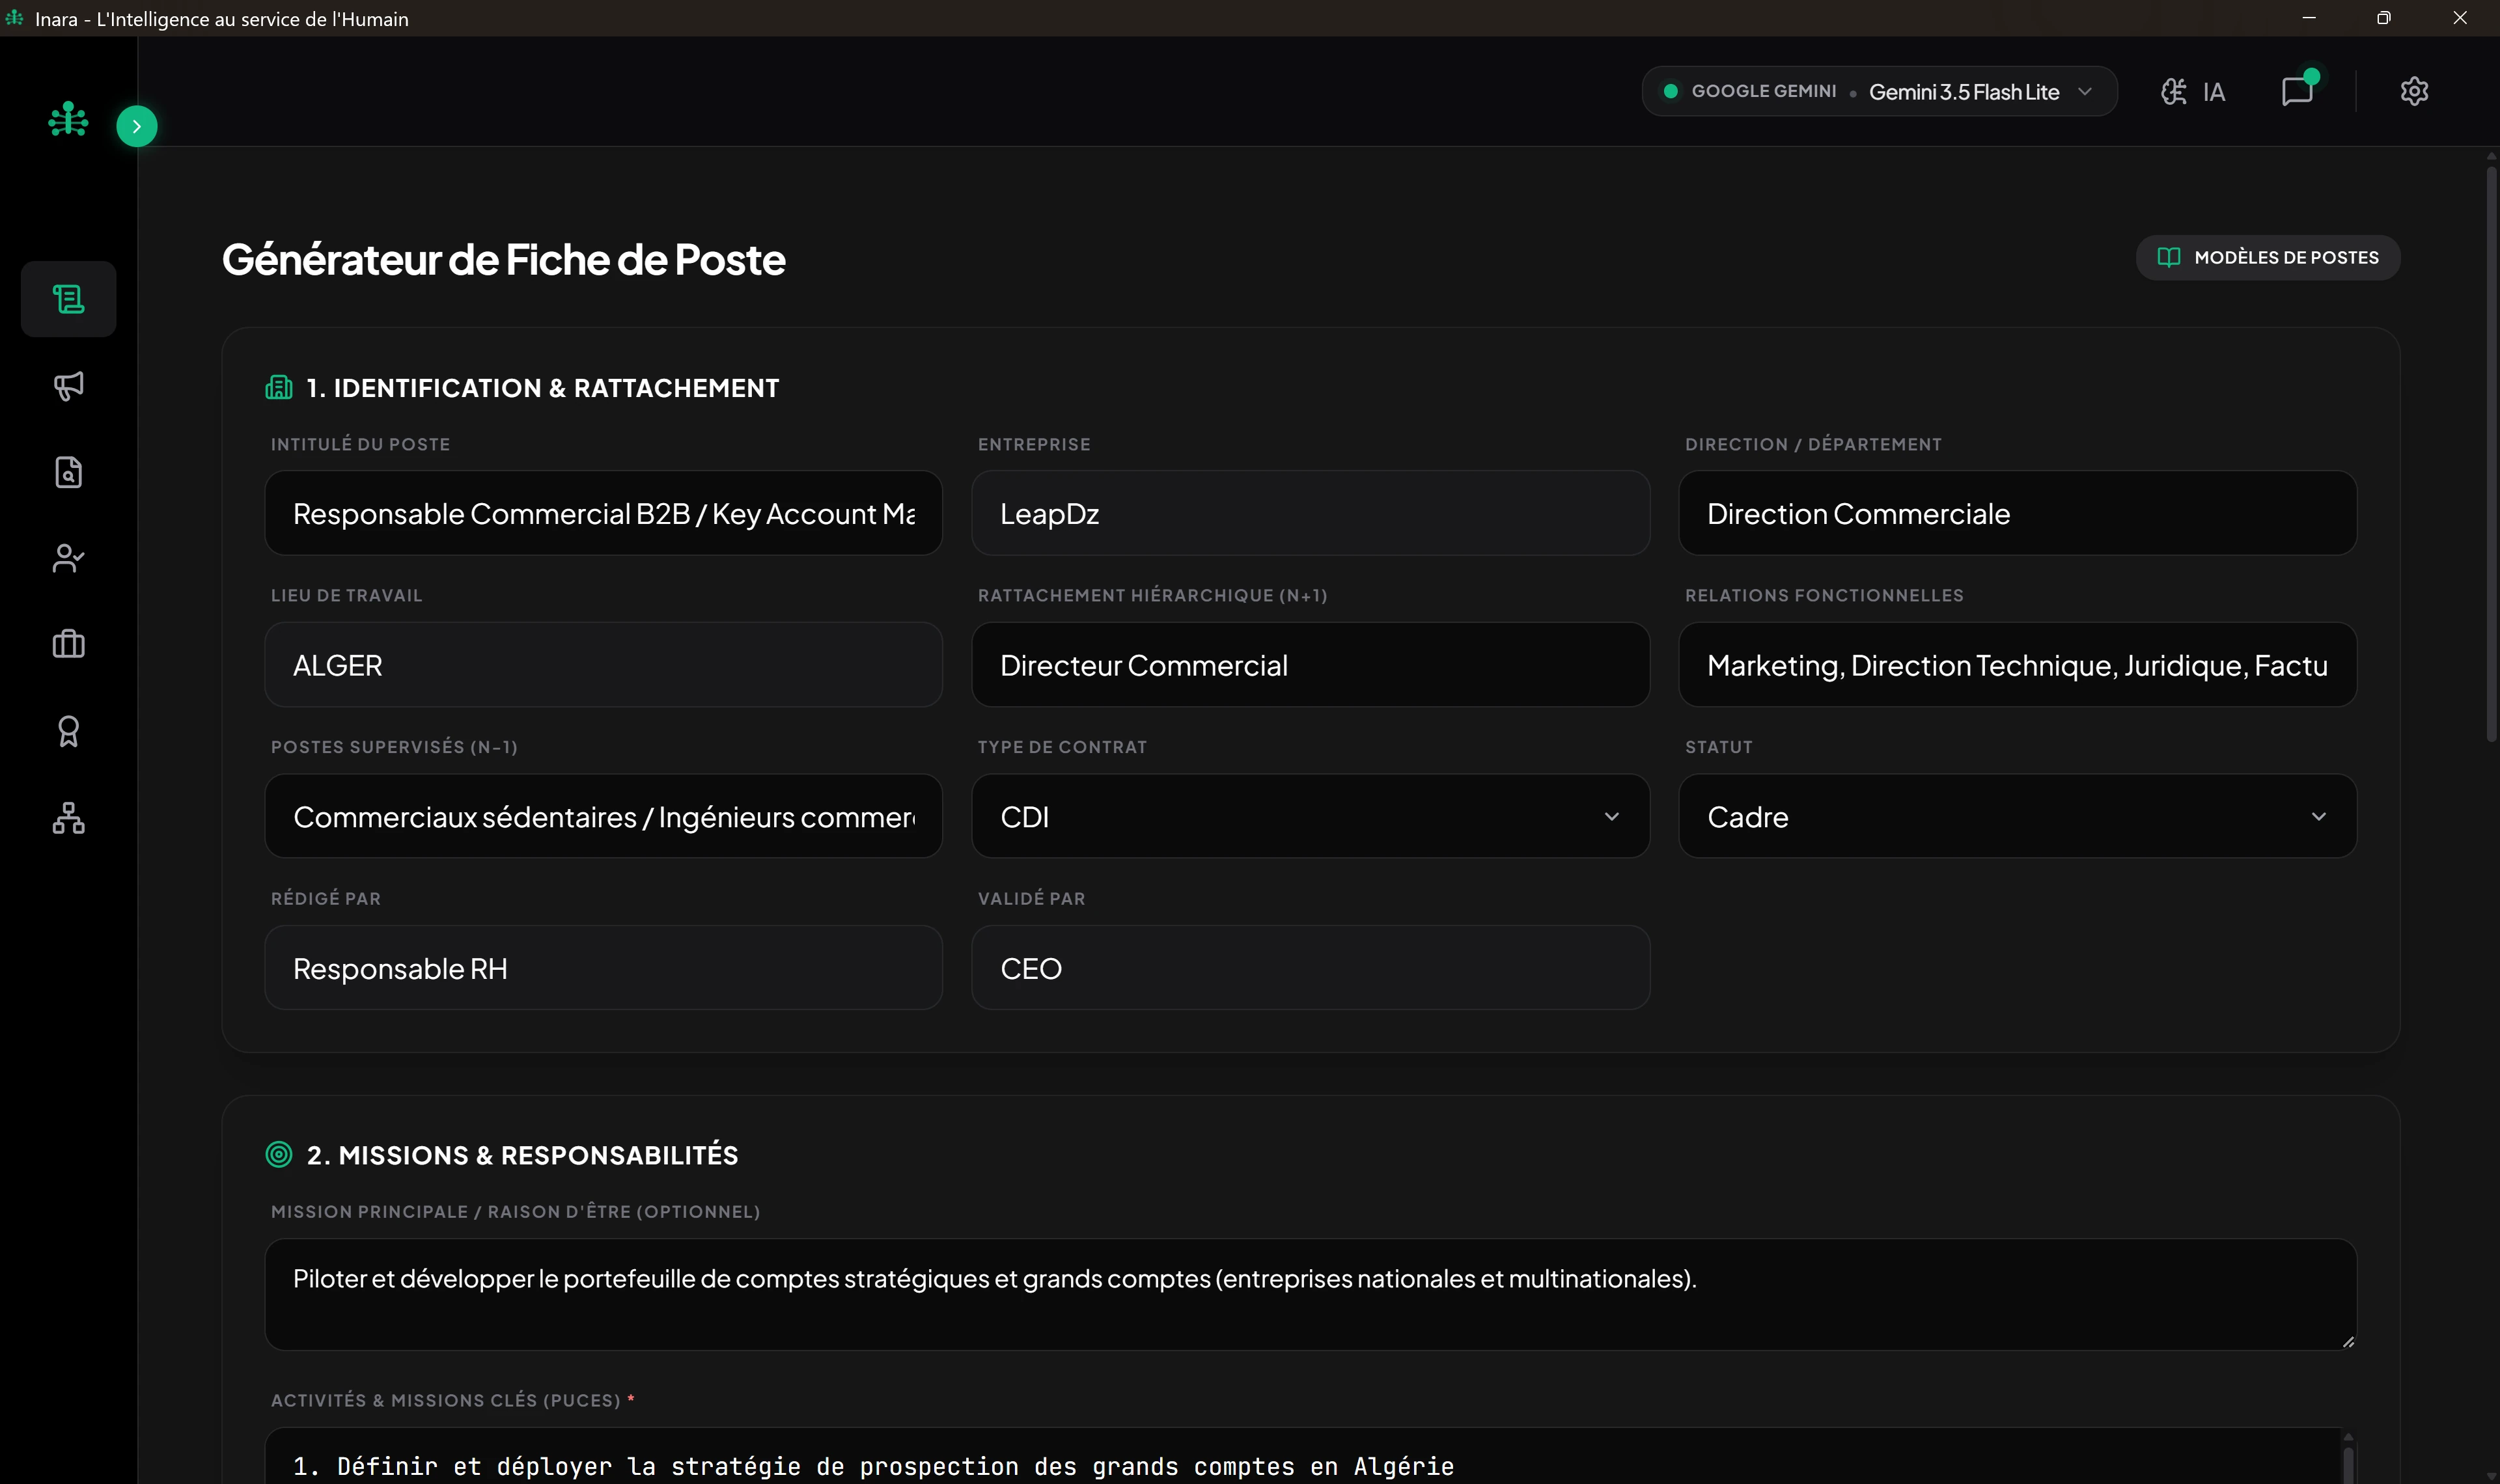The height and width of the screenshot is (1484, 2500).
Task: Open the document search sidebar icon
Action: (68, 472)
